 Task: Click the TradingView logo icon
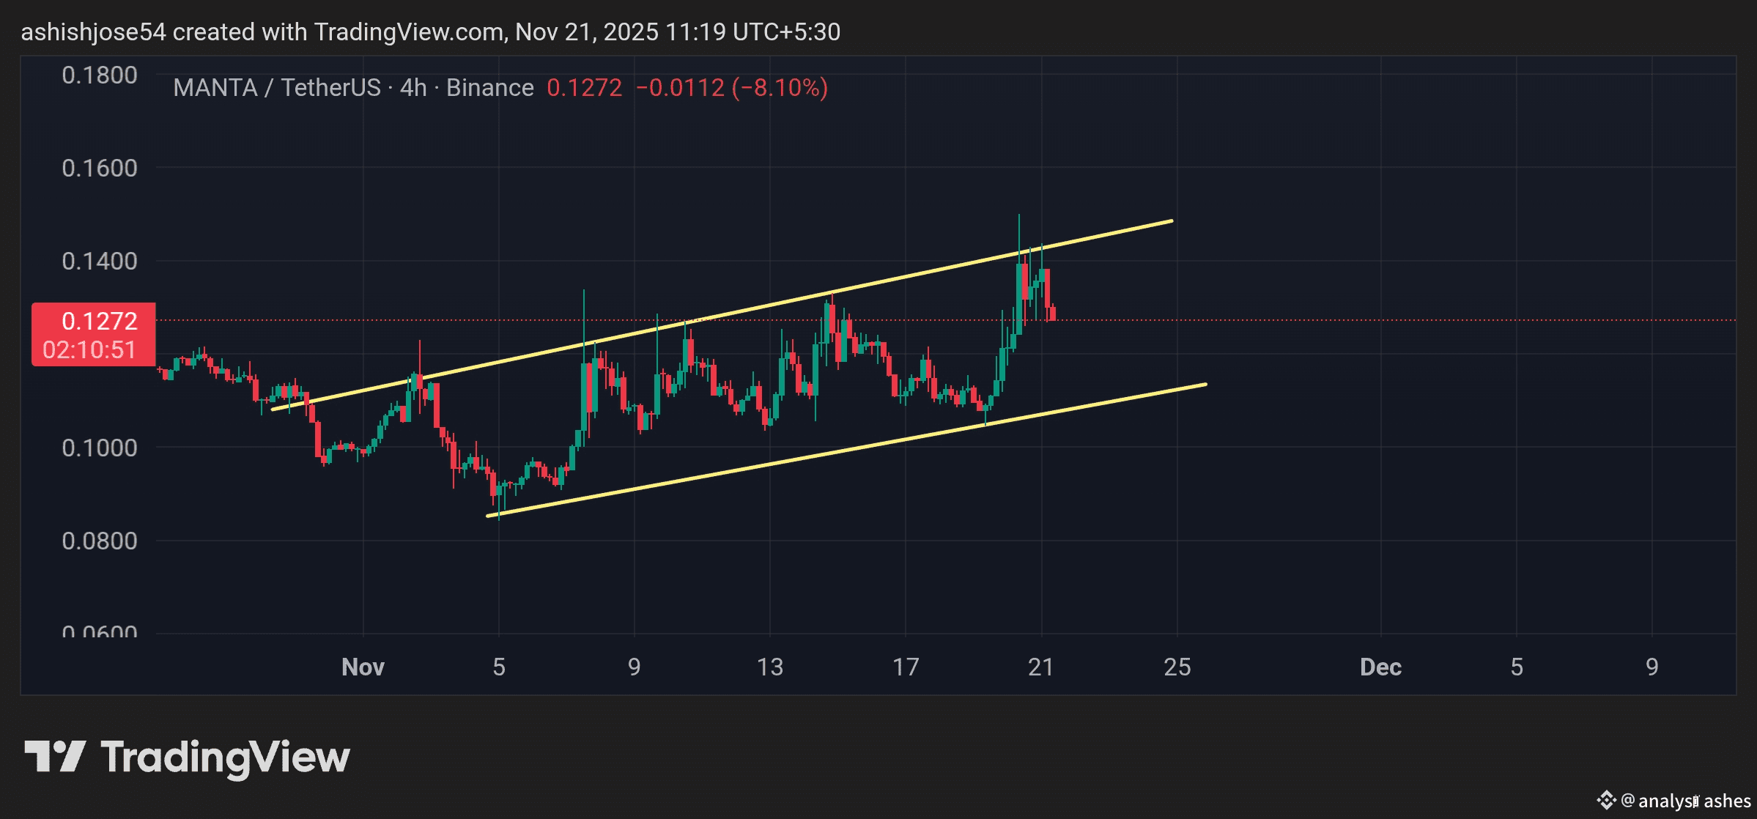pos(55,756)
